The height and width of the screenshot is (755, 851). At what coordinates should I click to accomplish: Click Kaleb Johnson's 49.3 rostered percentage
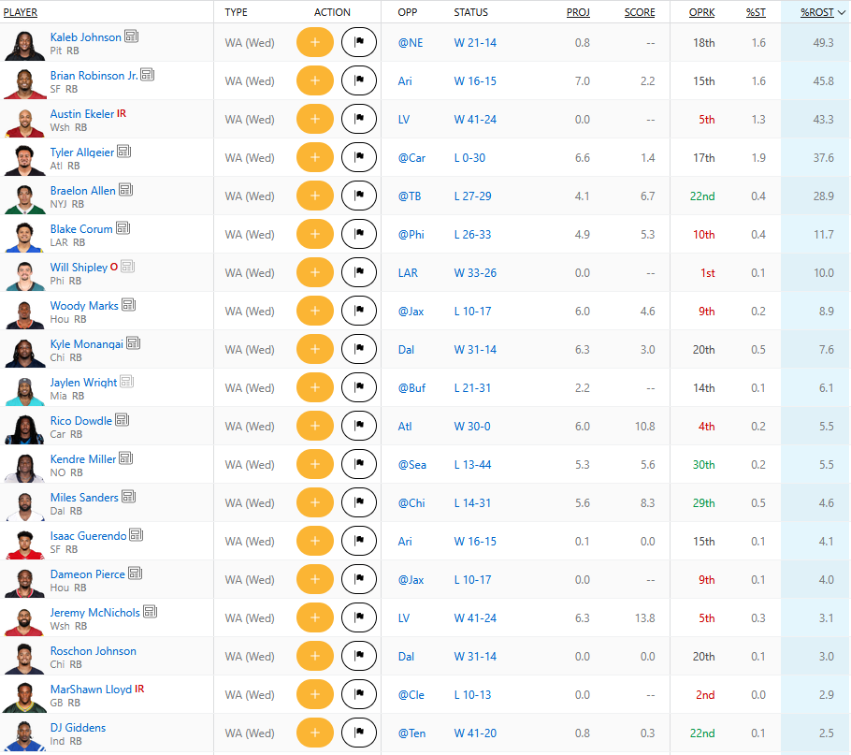pos(823,43)
